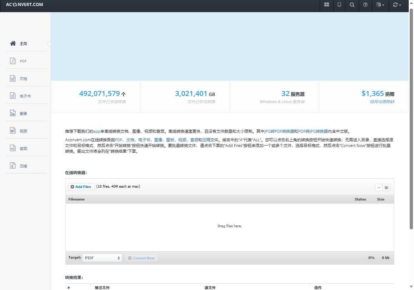414x290 pixels.
Task: Click the 视频 link in the description paragraph
Action: 182,140
